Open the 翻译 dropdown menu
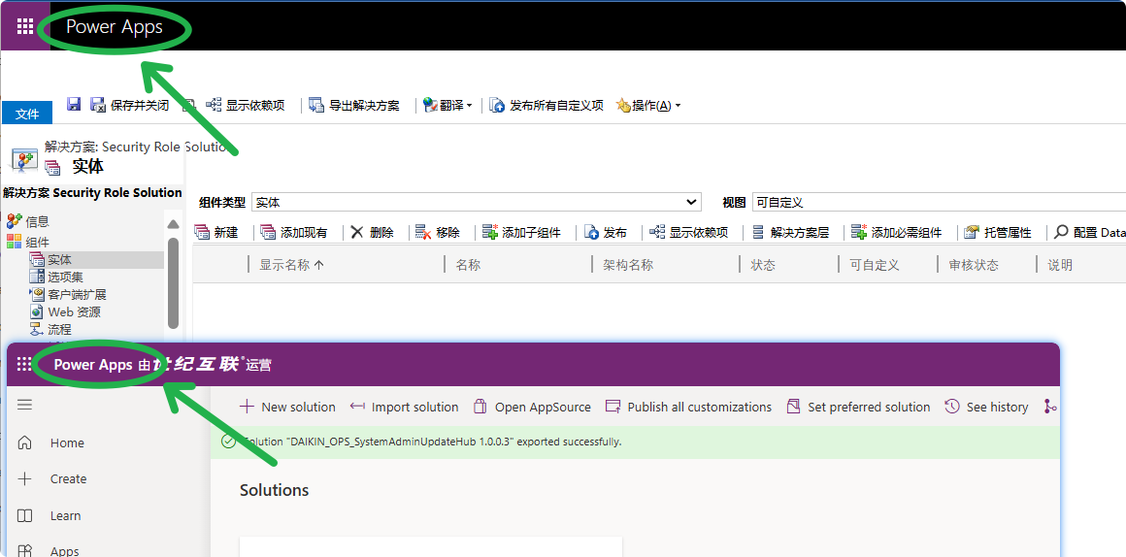Viewport: 1126px width, 557px height. (447, 106)
